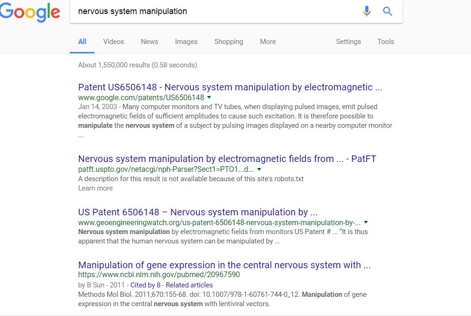This screenshot has width=471, height=316.
Task: Open Patent US6506148 result title
Action: click(230, 87)
